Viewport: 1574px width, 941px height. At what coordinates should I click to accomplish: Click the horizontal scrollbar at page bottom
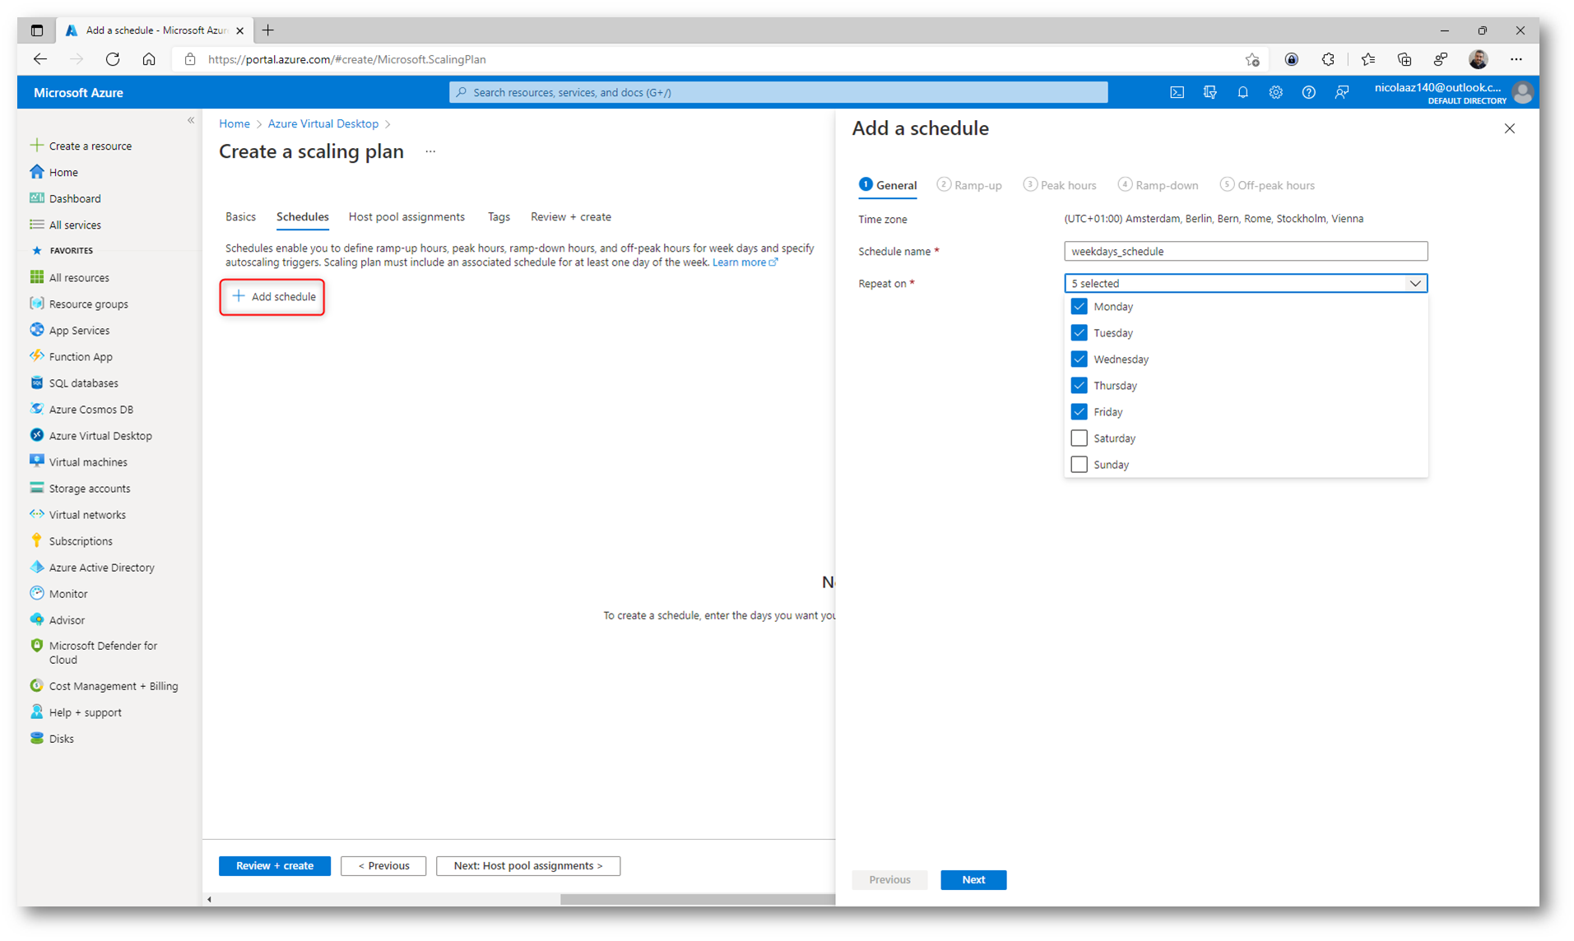pyautogui.click(x=698, y=899)
